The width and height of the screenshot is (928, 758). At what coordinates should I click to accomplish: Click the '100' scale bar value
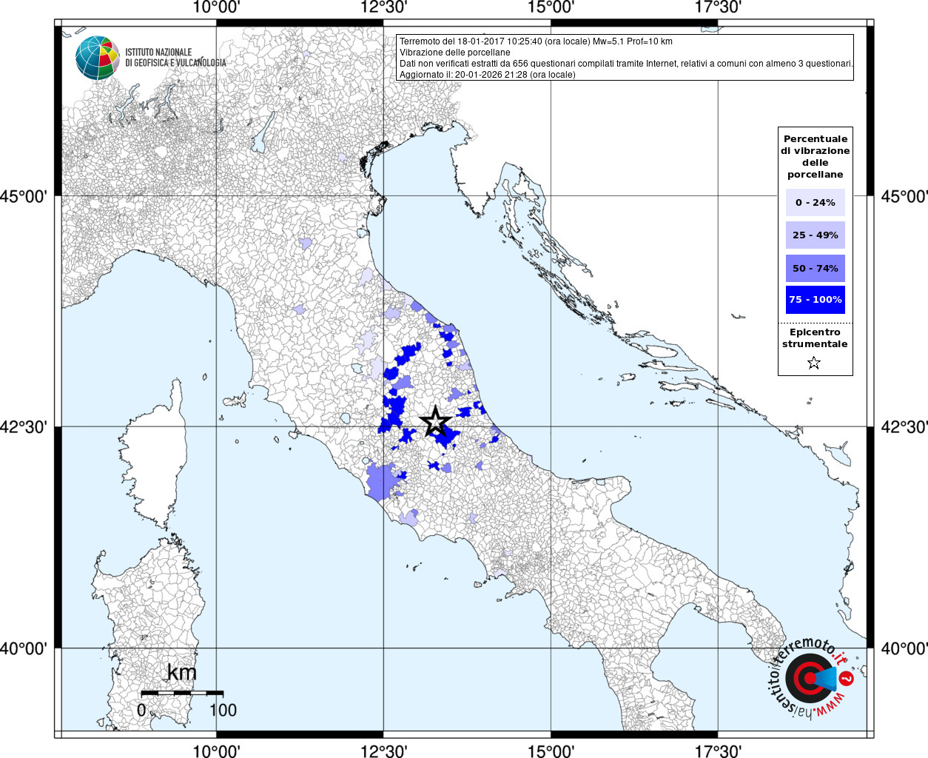click(223, 711)
